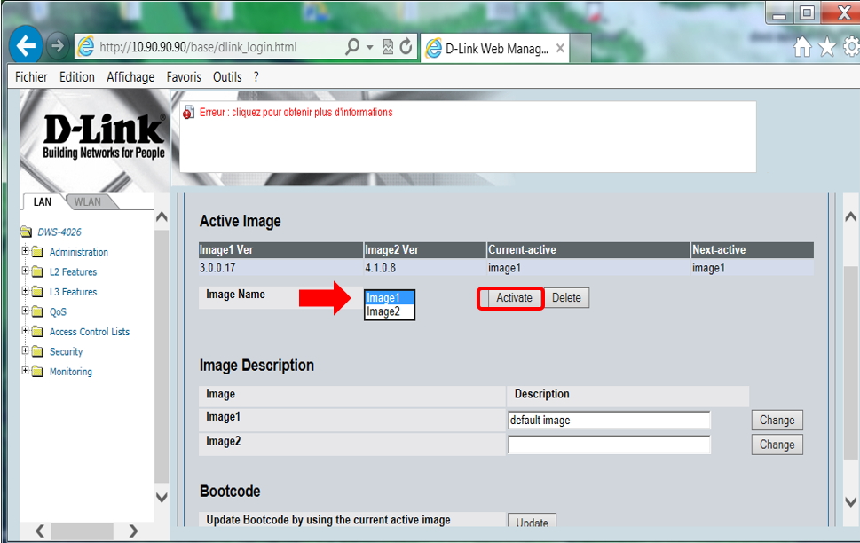Expand the QoS tree node
The height and width of the screenshot is (543, 860).
point(25,311)
